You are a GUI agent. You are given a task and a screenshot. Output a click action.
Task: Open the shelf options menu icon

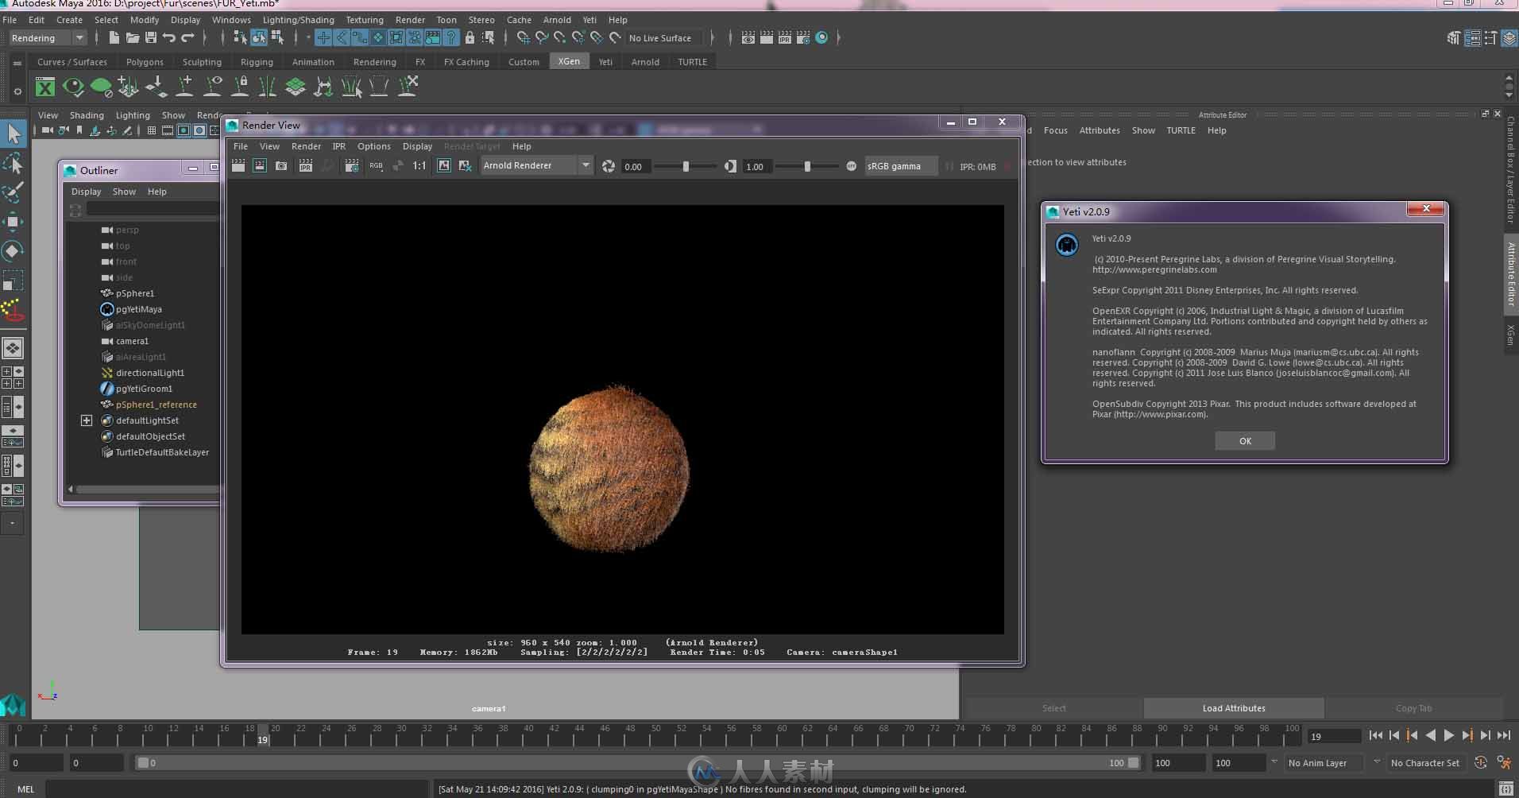pyautogui.click(x=17, y=91)
